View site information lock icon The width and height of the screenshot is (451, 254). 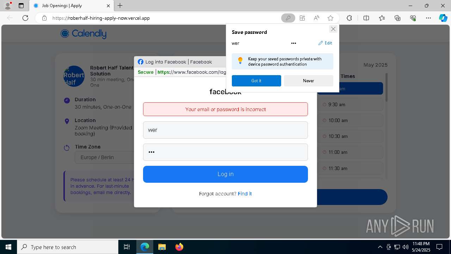pos(44,18)
